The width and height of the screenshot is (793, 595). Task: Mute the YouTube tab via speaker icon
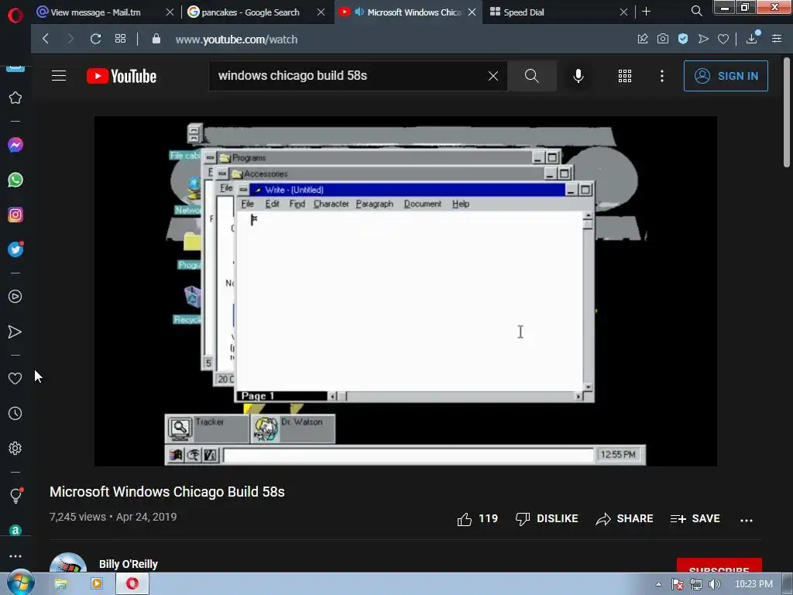tap(359, 12)
